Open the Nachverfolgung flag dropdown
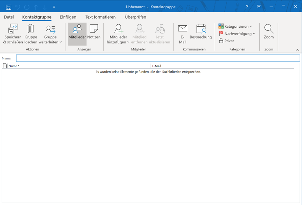The height and width of the screenshot is (205, 302). coord(237,34)
